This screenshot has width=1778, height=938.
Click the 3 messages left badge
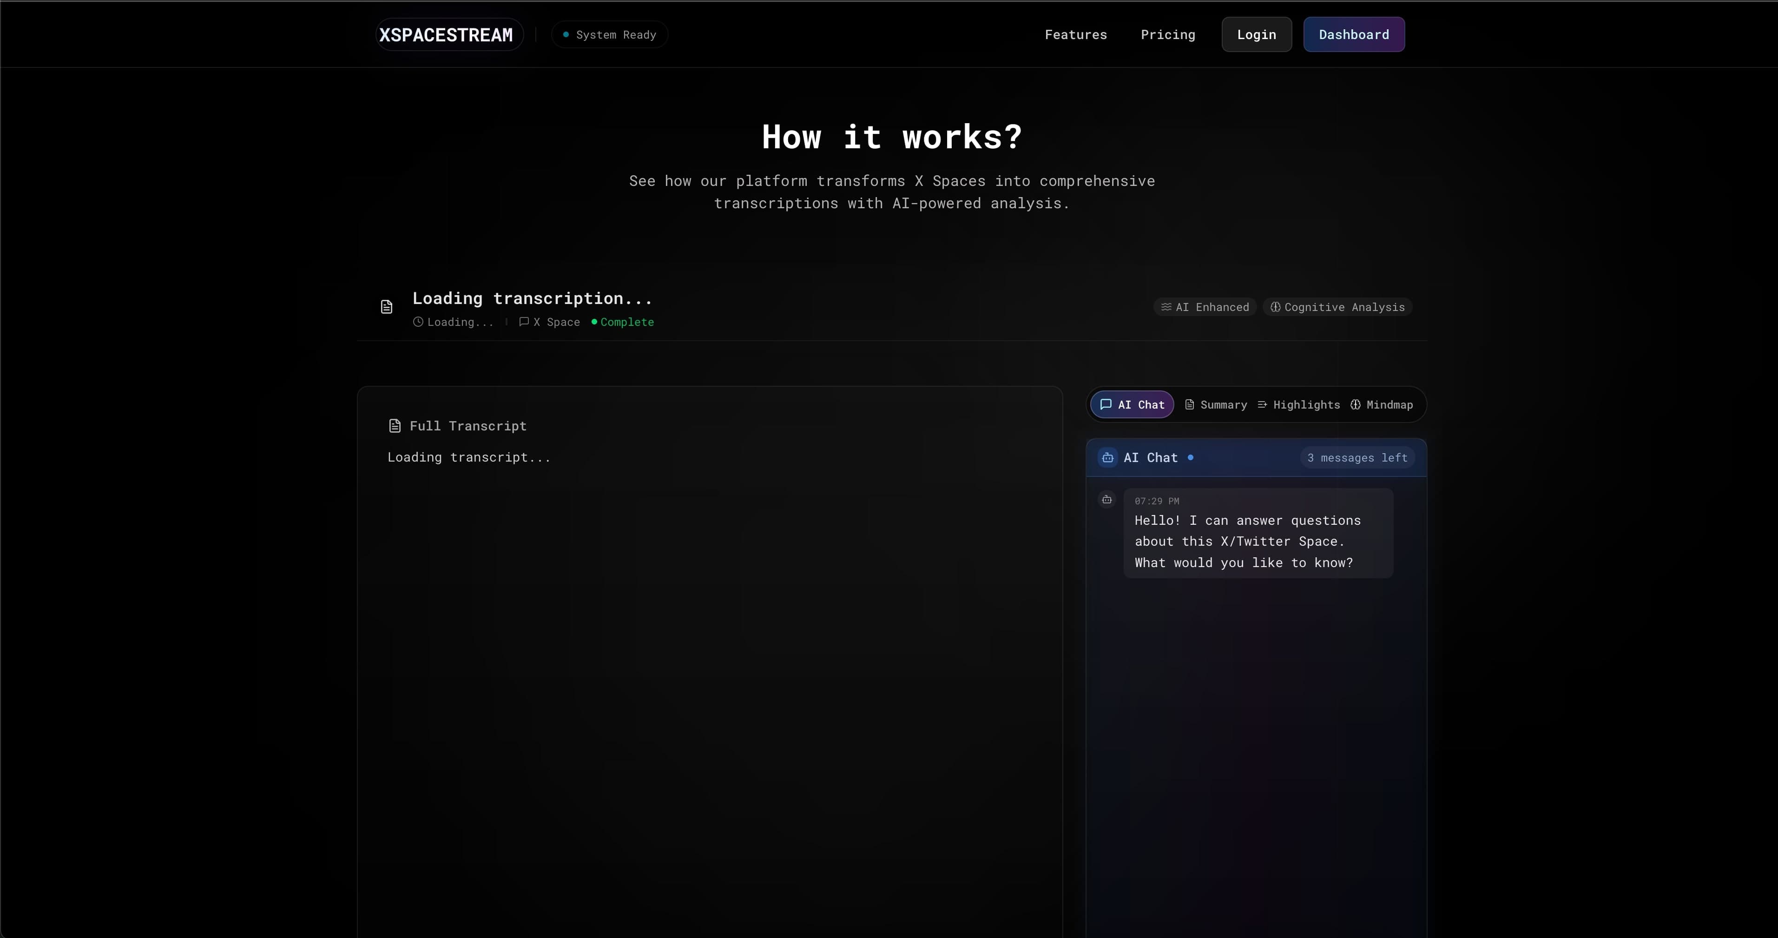click(1357, 457)
